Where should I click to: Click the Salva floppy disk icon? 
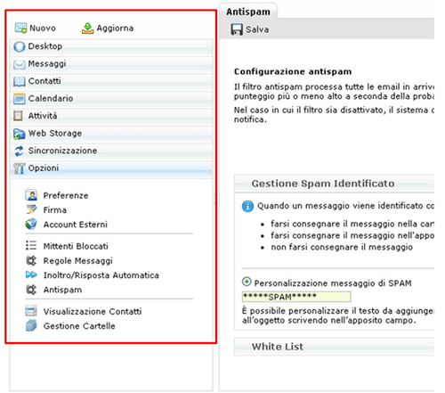(x=237, y=29)
